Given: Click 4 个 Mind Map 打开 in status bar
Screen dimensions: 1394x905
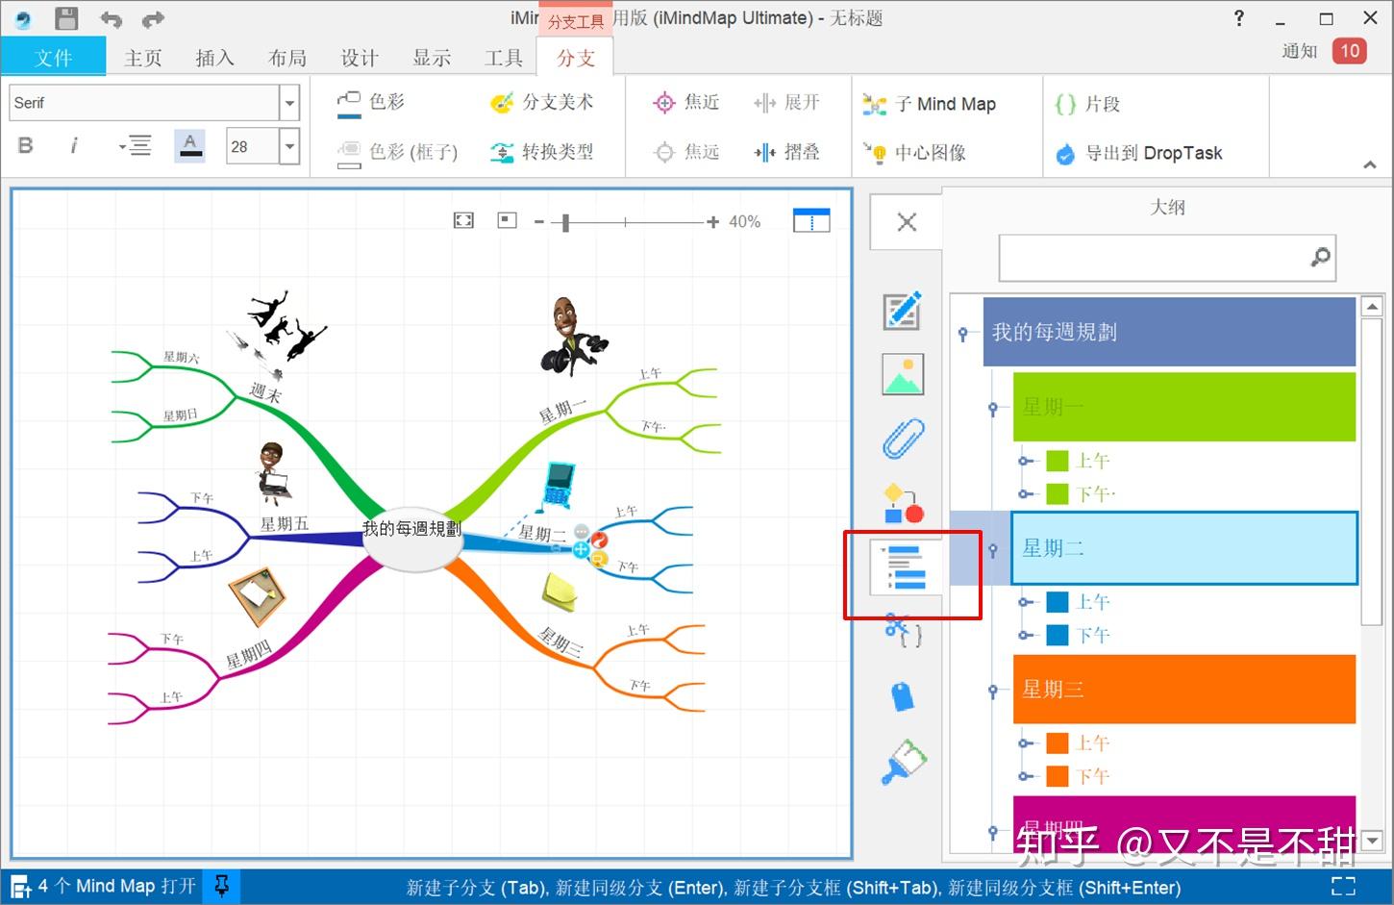Looking at the screenshot, I should pos(104,886).
